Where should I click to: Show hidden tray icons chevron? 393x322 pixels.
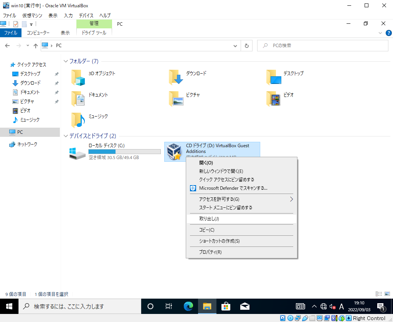314,306
